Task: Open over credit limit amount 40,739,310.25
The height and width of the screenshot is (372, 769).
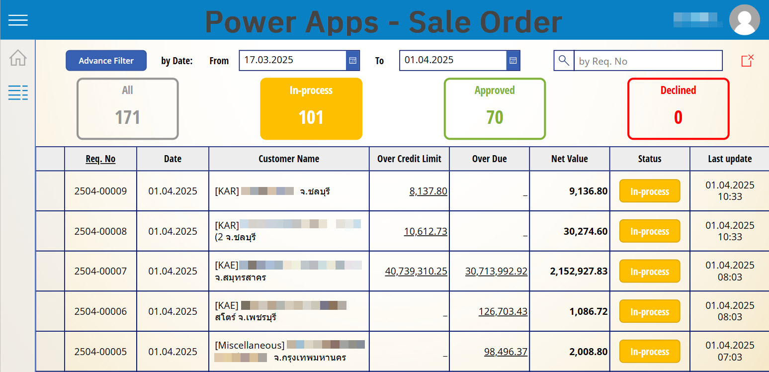Action: pos(416,272)
